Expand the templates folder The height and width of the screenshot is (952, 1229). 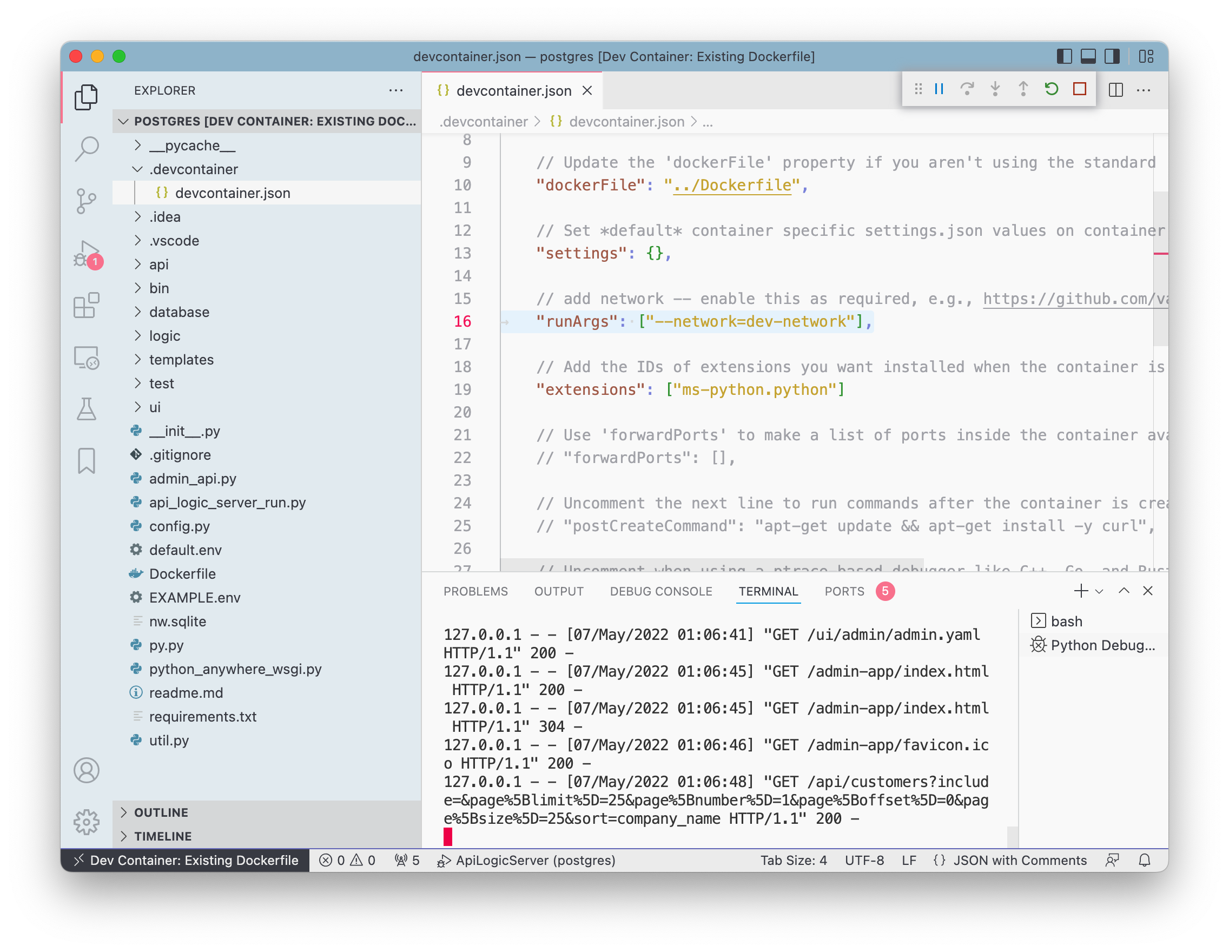[x=267, y=360]
